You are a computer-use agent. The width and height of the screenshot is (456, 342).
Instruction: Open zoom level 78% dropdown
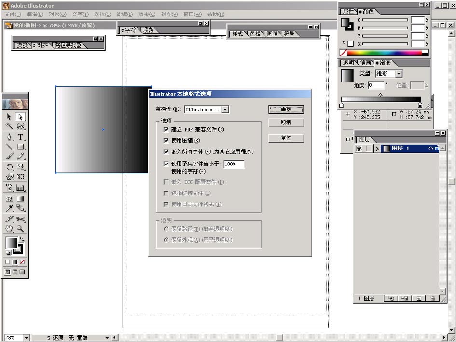coord(27,338)
